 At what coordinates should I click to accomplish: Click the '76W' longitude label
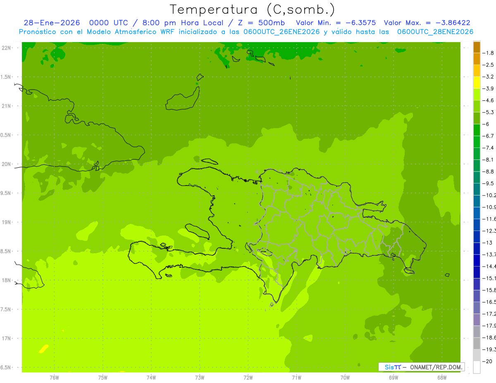54,377
